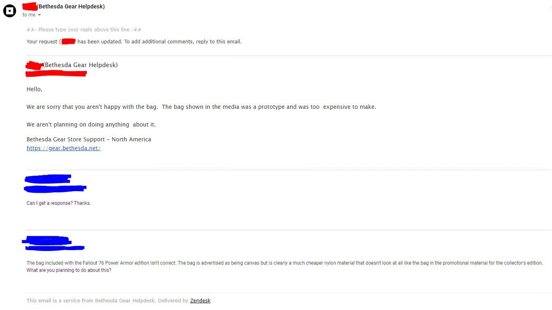Click the red redacted bar under the helpdesk name
The height and width of the screenshot is (310, 552).
(x=56, y=73)
